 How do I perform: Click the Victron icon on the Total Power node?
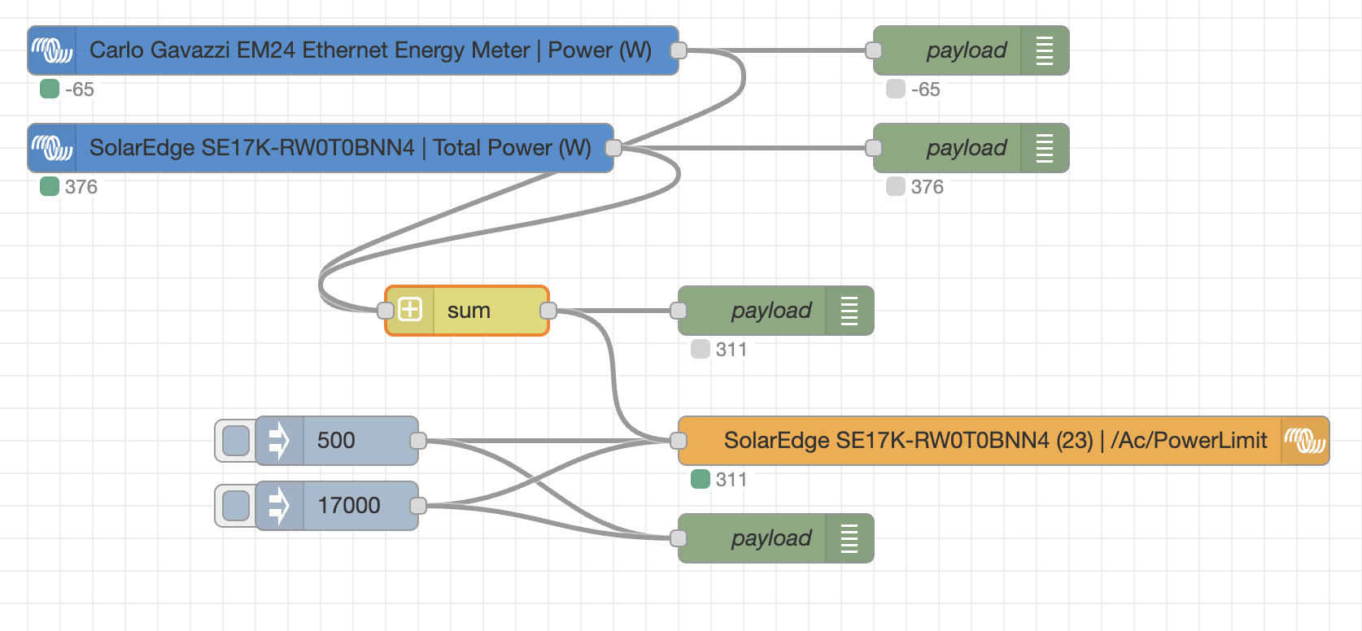tap(52, 148)
